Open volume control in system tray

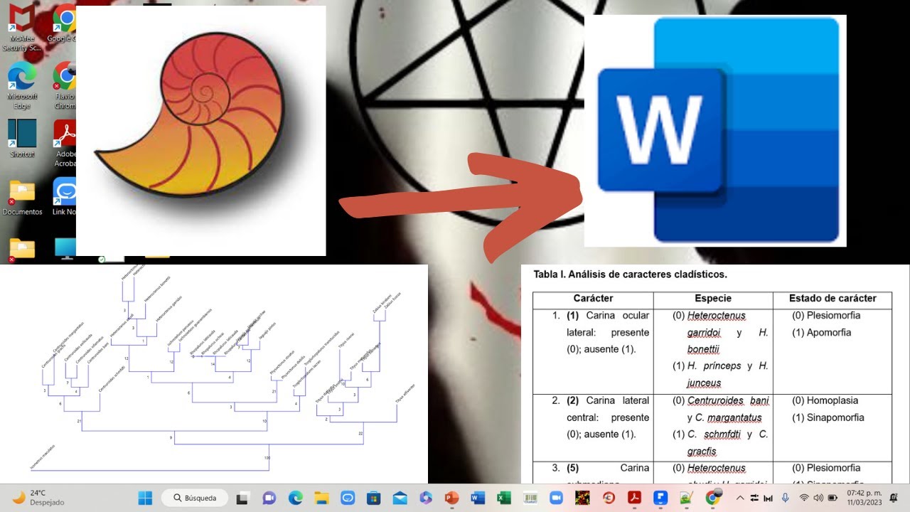click(x=818, y=498)
